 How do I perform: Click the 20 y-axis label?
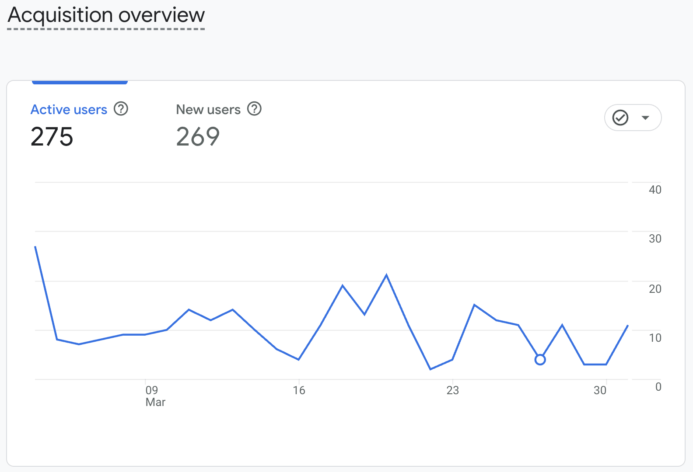[655, 289]
